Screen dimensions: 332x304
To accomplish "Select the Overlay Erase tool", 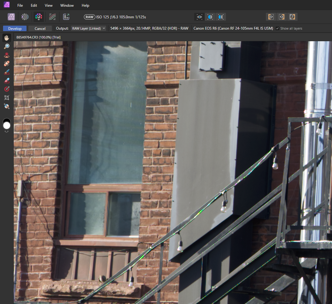I will (7, 81).
